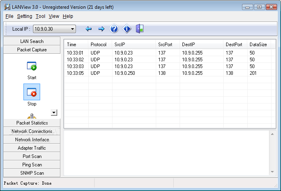Click the 'Packet Capture: Done' status text
The width and height of the screenshot is (281, 191).
click(x=27, y=183)
